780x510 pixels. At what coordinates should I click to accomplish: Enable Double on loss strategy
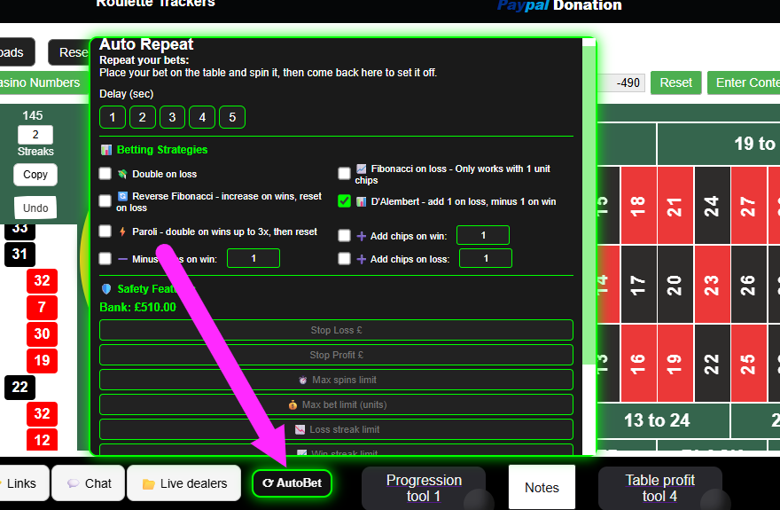[x=105, y=174]
